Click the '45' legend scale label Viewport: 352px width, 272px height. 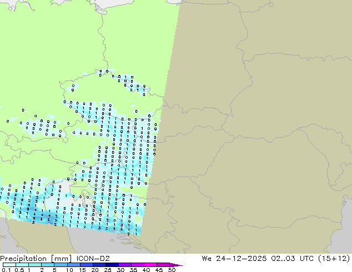pos(159,270)
